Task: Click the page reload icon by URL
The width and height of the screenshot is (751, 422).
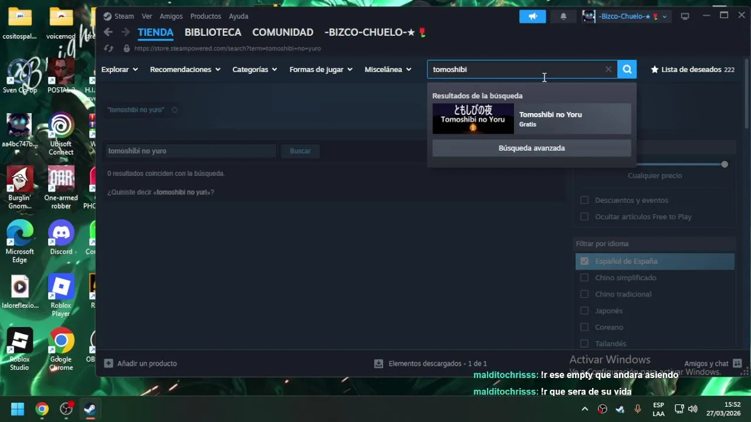Action: pos(108,49)
